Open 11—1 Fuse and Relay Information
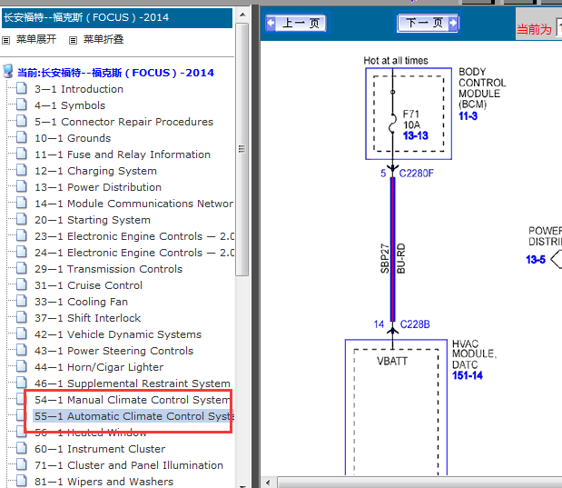Screen dimensions: 562x488 click(x=123, y=154)
